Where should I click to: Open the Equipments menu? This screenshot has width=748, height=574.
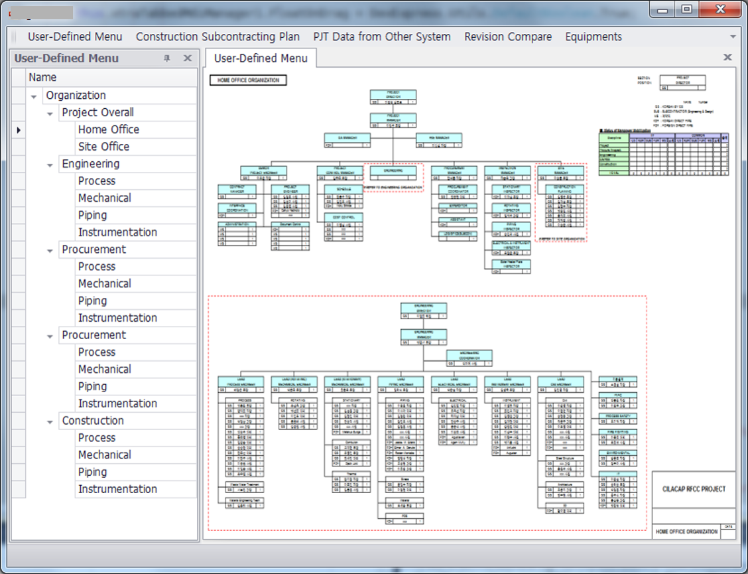click(593, 37)
